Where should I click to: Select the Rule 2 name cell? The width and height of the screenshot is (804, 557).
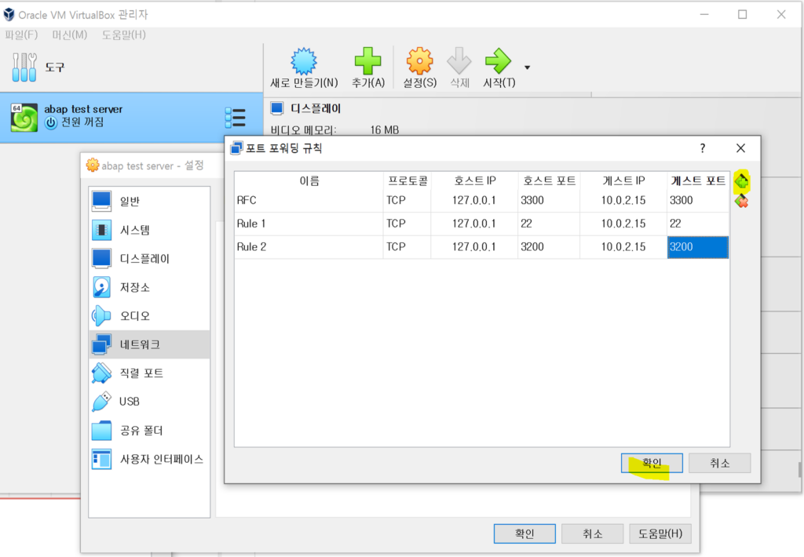309,247
